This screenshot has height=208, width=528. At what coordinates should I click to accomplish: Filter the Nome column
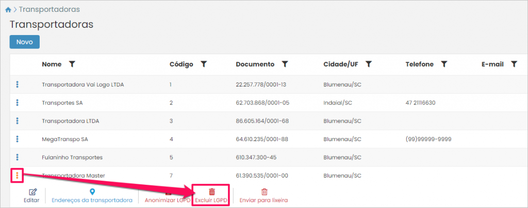tap(72, 64)
